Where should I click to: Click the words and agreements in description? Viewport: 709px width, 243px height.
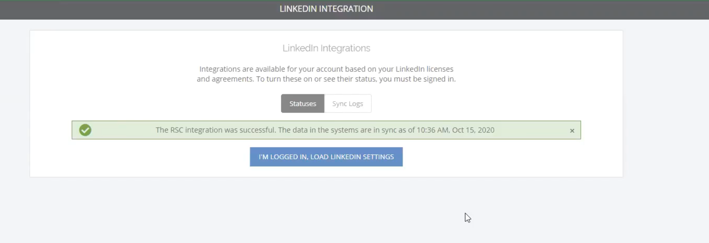pyautogui.click(x=225, y=79)
